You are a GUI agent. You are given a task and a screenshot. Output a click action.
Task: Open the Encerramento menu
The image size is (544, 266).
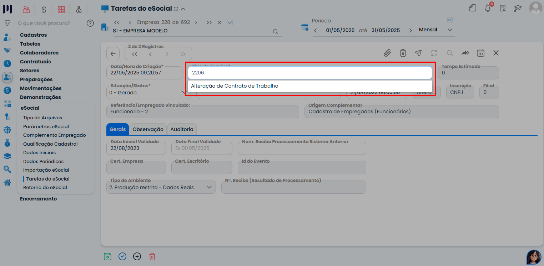tap(38, 199)
